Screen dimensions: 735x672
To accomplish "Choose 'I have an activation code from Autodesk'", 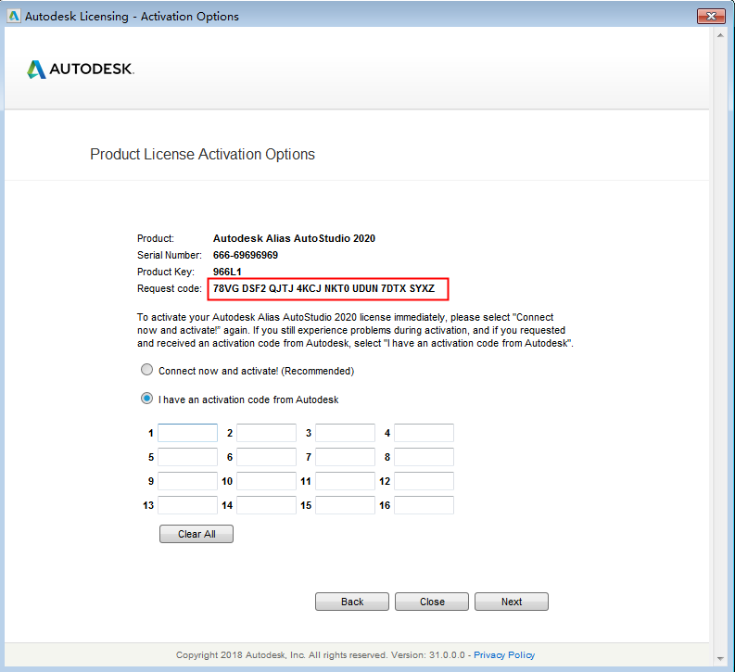I will tap(146, 399).
